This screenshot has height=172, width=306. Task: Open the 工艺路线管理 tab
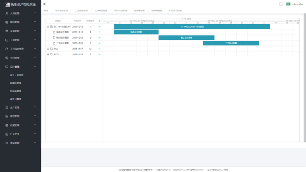click(x=81, y=11)
